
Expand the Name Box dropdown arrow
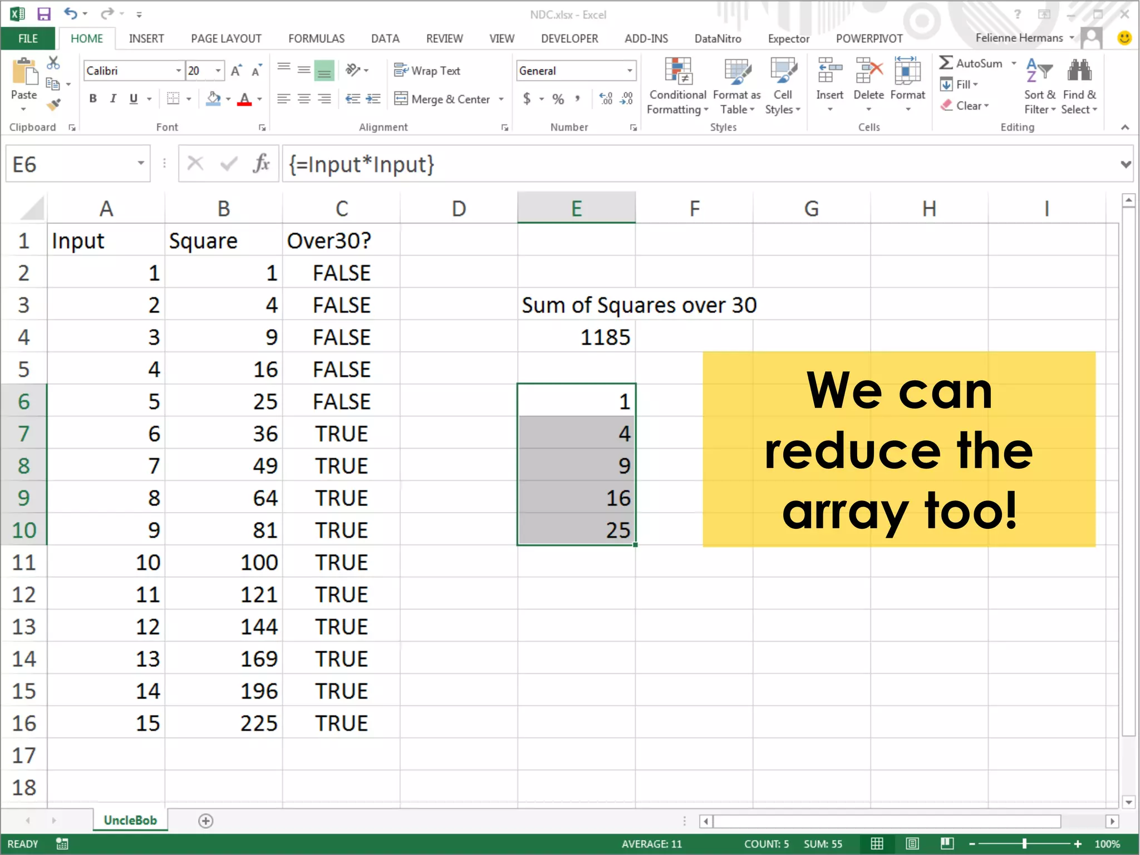141,164
